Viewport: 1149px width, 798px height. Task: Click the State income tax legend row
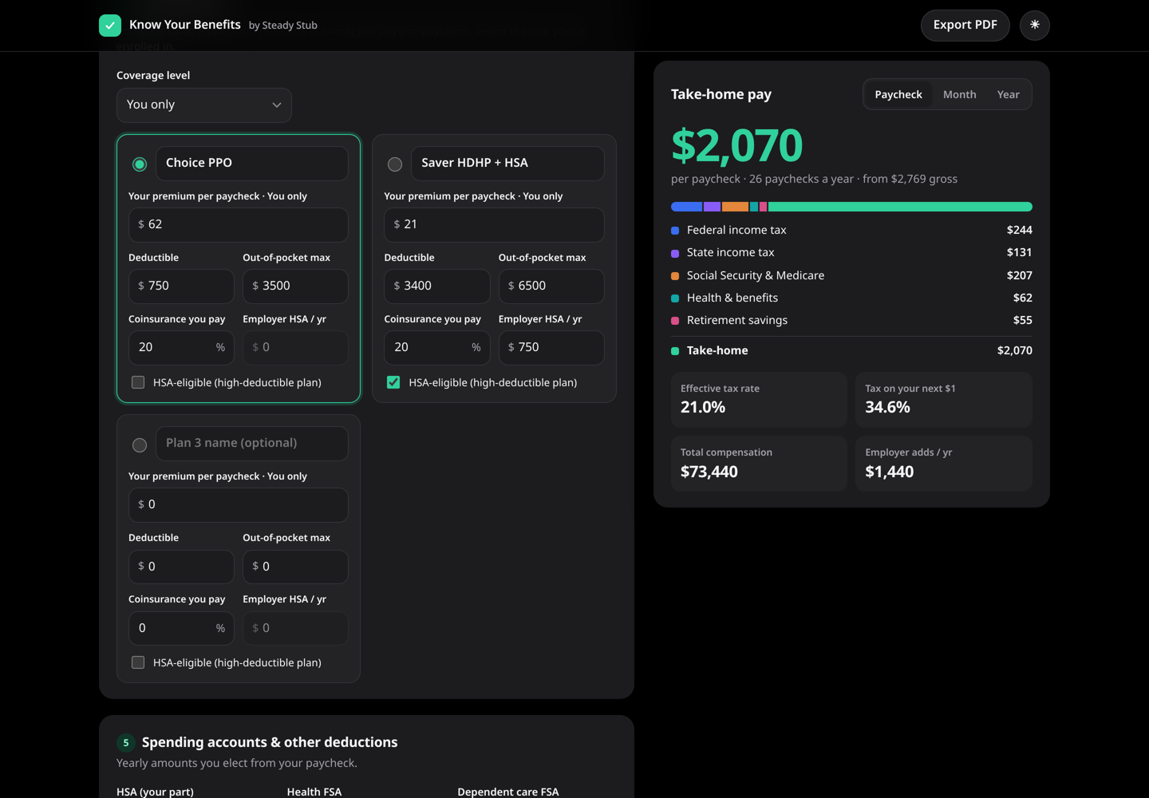851,252
